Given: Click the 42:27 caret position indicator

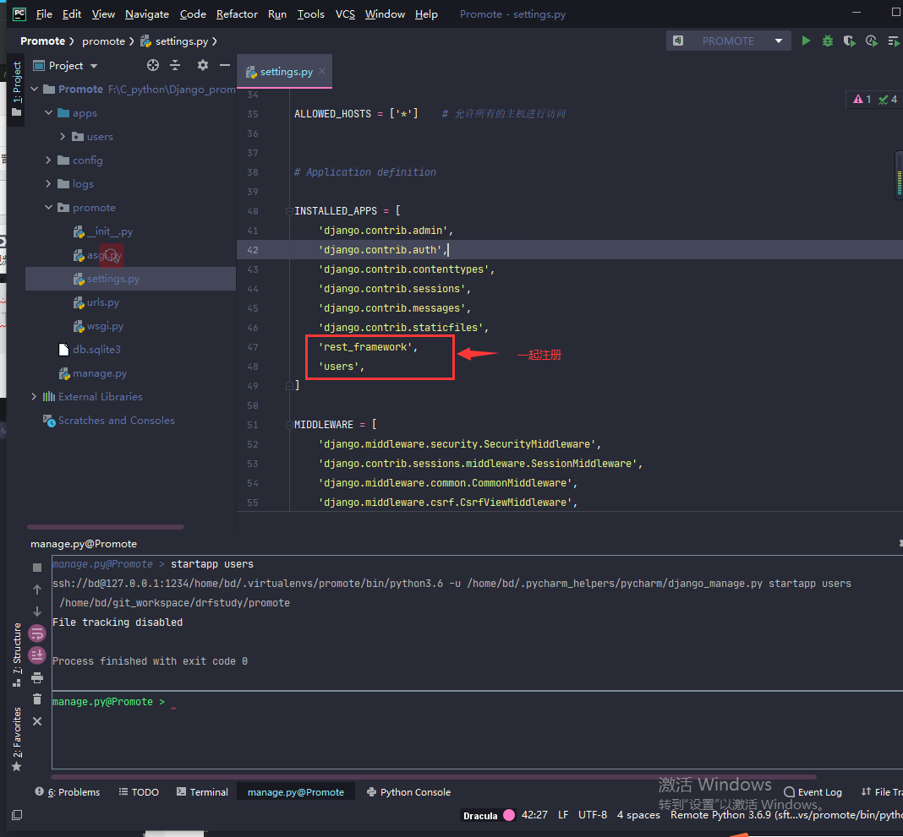Looking at the screenshot, I should coord(534,815).
